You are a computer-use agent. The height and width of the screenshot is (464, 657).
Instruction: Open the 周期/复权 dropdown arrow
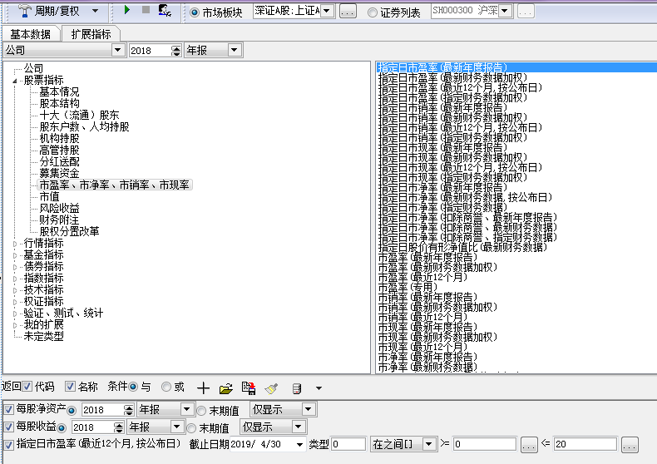[95, 11]
